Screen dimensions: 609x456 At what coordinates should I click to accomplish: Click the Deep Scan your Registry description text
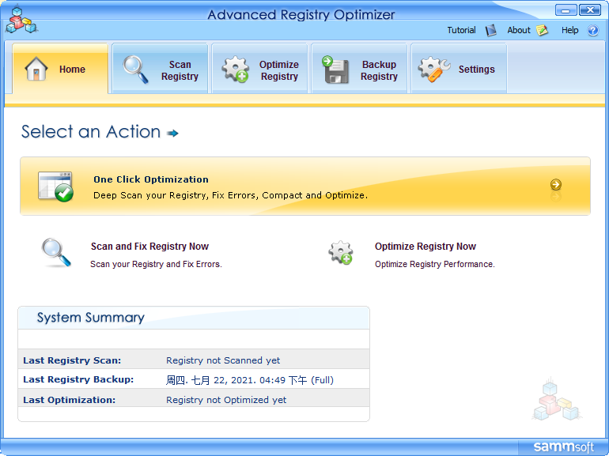tap(230, 195)
